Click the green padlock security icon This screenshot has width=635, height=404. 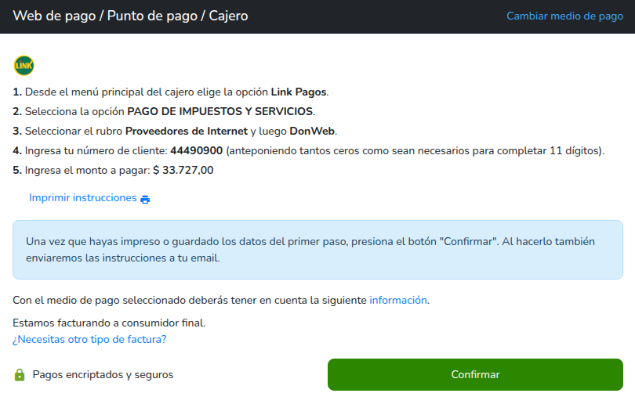click(x=20, y=375)
